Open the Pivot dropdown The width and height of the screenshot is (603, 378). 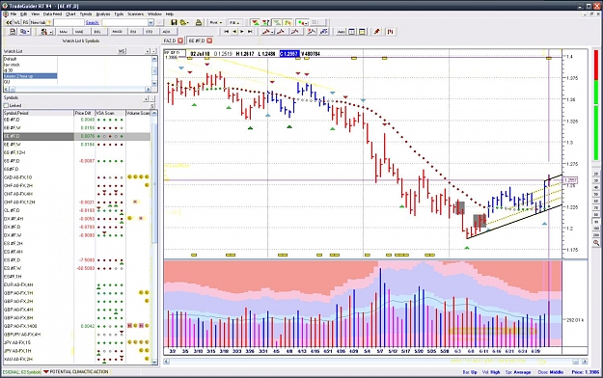(216, 23)
